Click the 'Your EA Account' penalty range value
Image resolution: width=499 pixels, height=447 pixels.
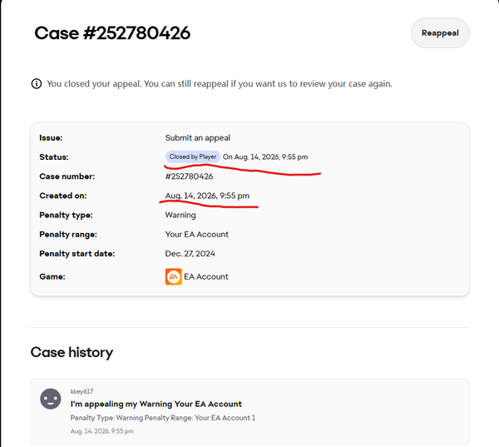click(x=196, y=235)
